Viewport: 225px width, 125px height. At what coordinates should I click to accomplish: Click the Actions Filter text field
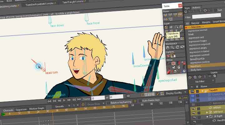(207, 16)
